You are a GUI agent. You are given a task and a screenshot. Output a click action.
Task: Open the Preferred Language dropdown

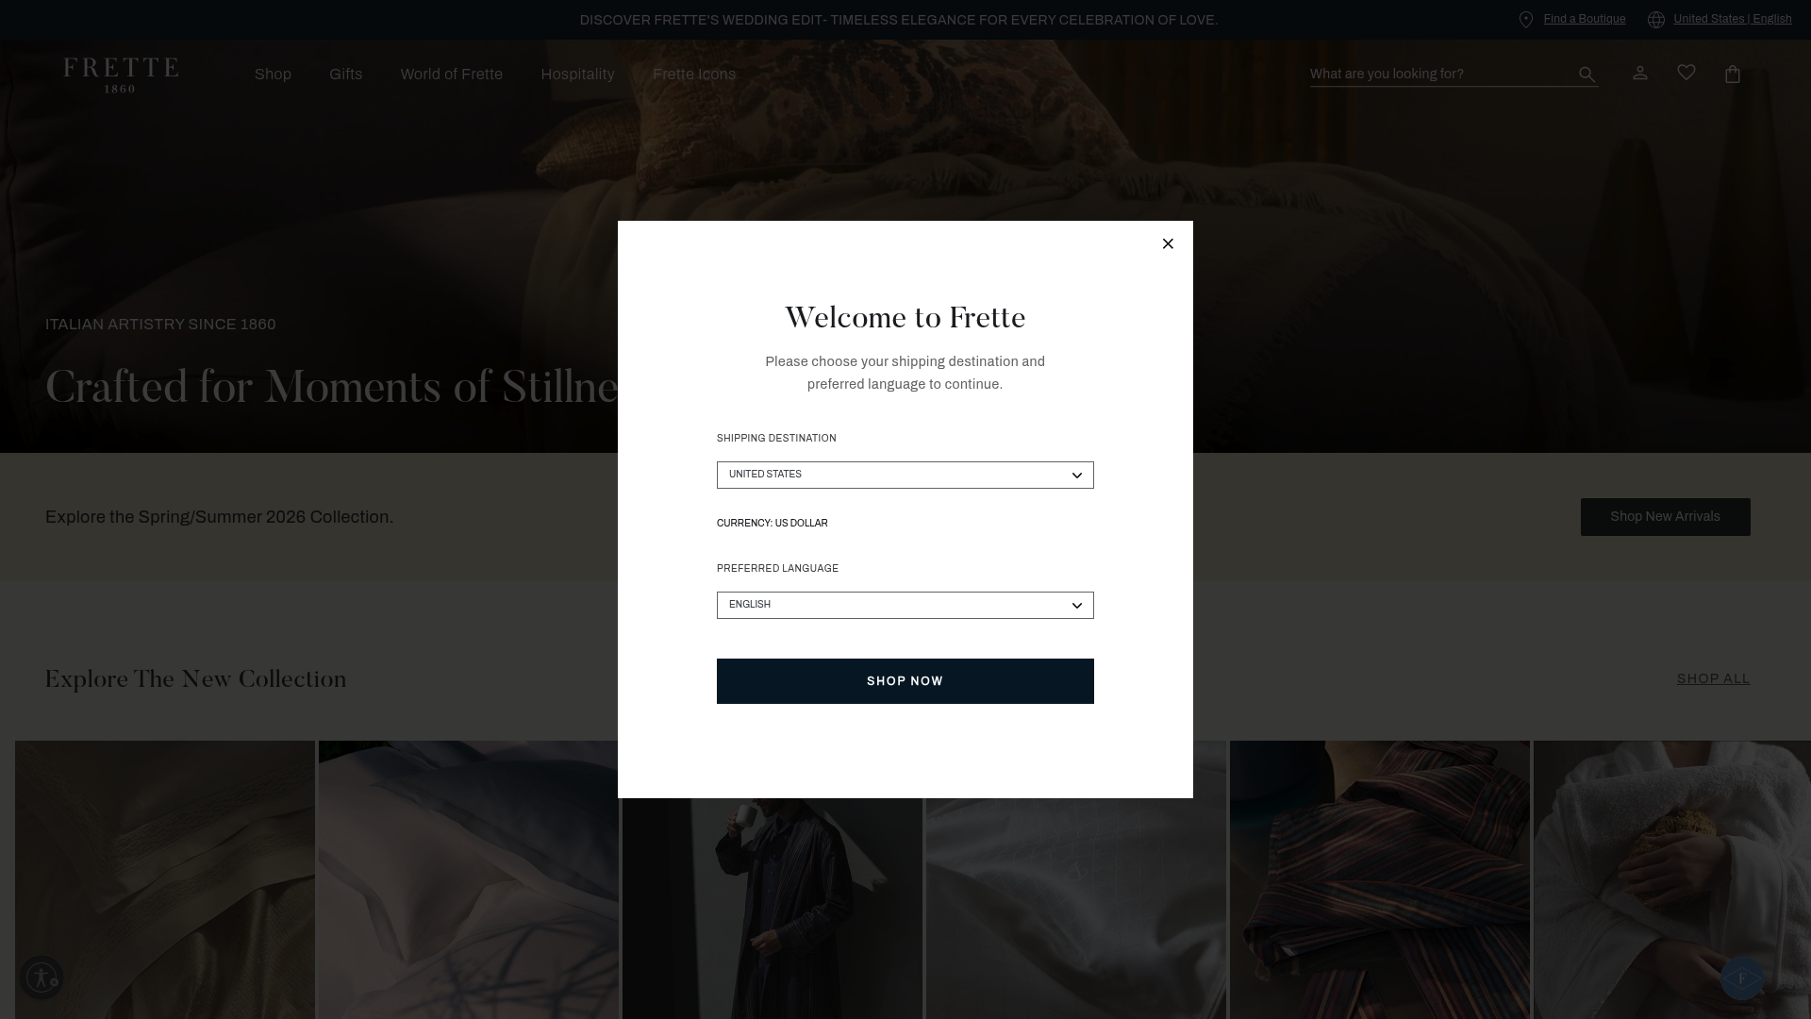905,605
